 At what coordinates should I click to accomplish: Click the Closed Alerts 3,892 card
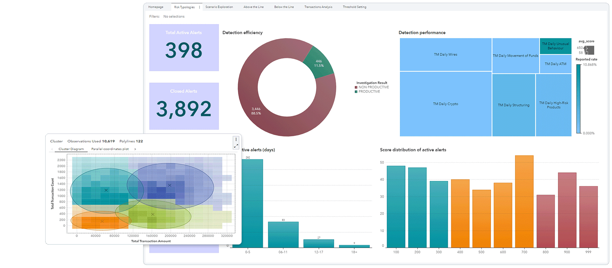pyautogui.click(x=184, y=106)
